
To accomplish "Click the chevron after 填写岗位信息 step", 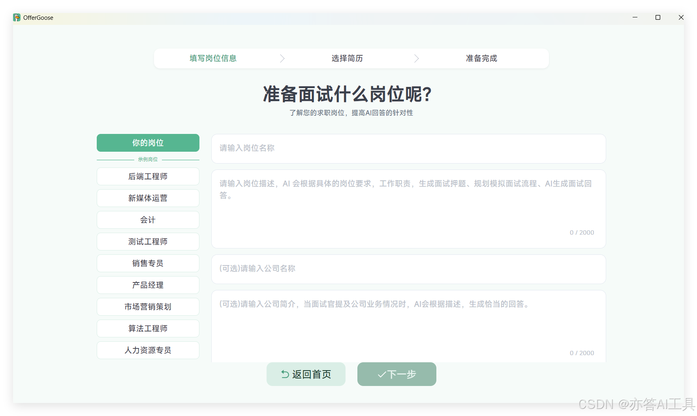I will 282,58.
